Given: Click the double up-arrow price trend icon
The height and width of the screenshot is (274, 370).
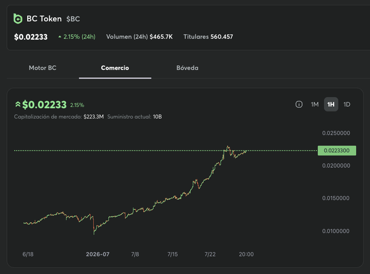Looking at the screenshot, I should point(17,104).
